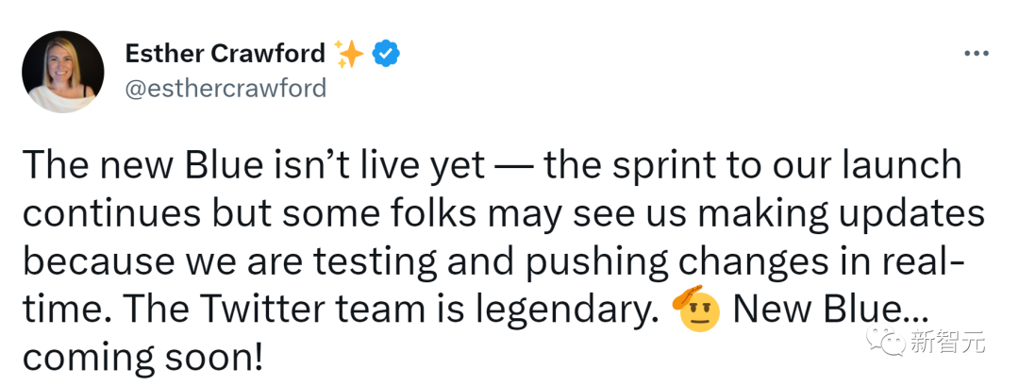
Task: Click the sparkle emoji beside the name
Action: pos(350,55)
